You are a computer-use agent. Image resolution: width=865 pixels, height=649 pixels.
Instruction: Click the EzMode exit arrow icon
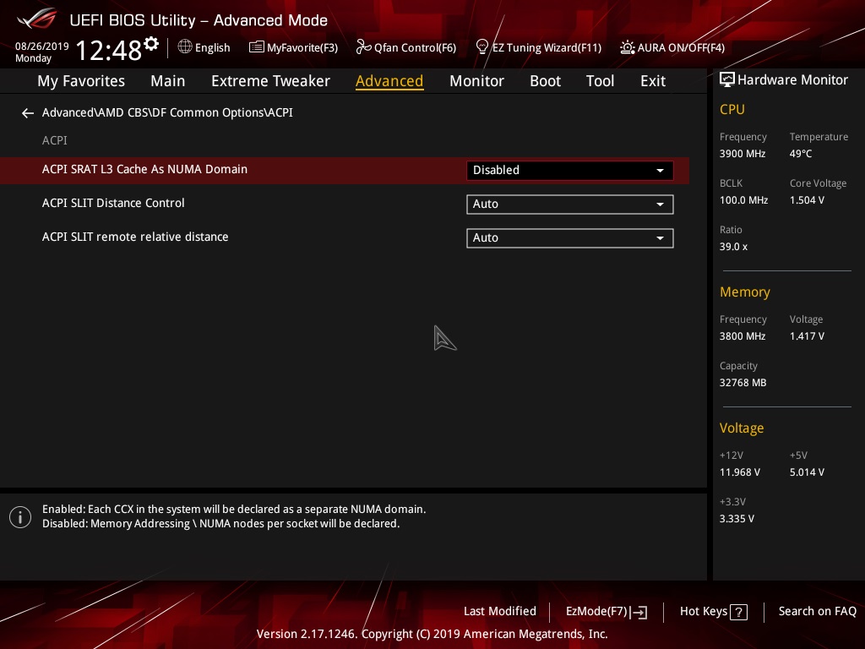coord(639,612)
